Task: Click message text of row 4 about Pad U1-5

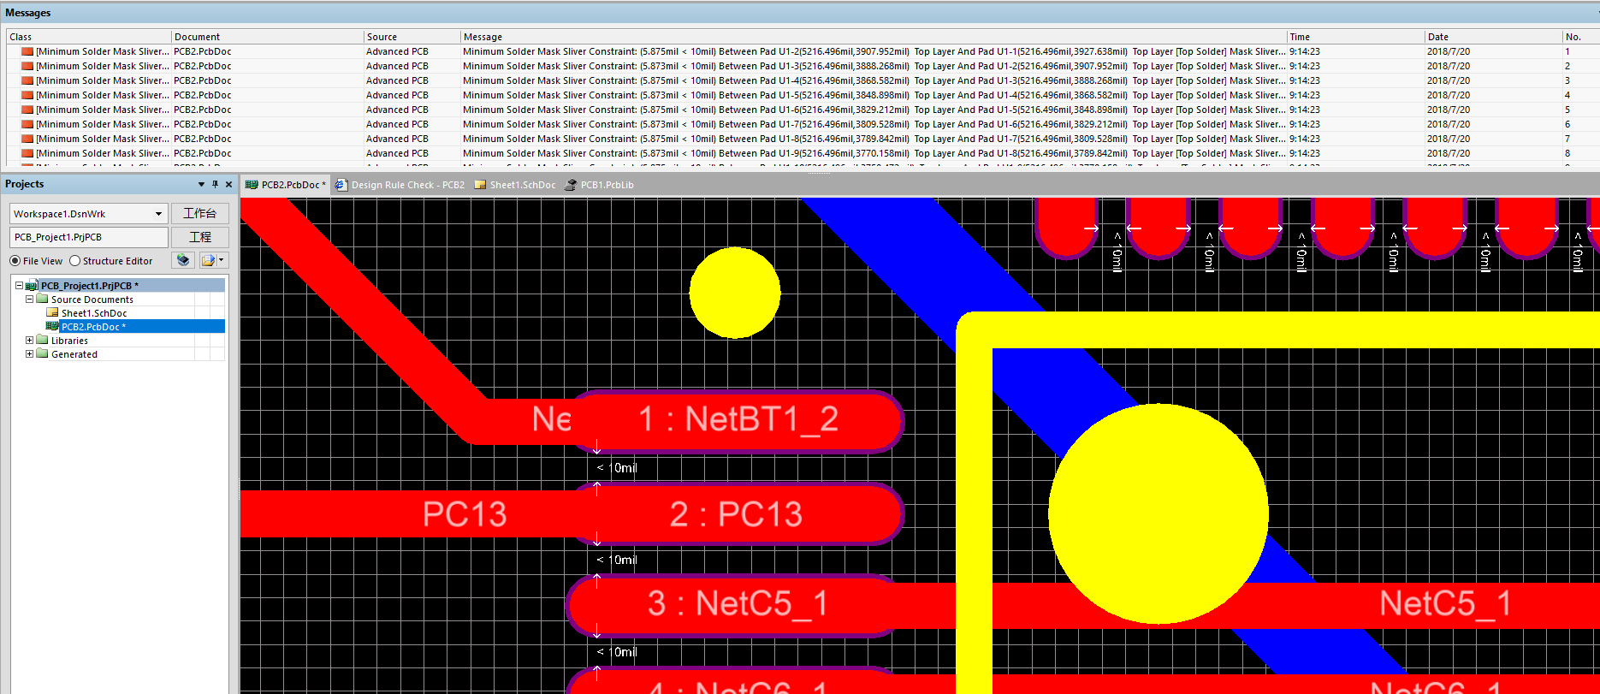Action: click(x=874, y=95)
